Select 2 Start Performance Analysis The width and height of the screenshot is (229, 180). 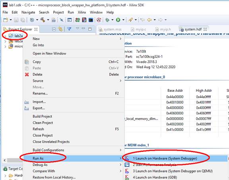click(176, 165)
